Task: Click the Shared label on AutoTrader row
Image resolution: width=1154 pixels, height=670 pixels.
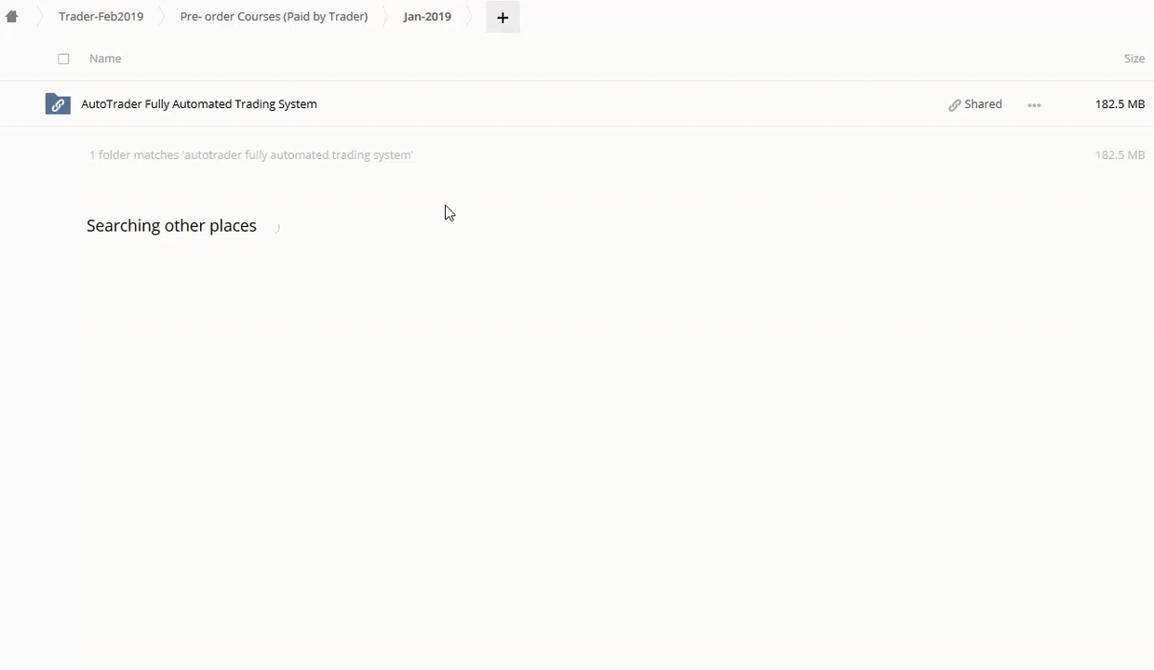Action: tap(983, 104)
